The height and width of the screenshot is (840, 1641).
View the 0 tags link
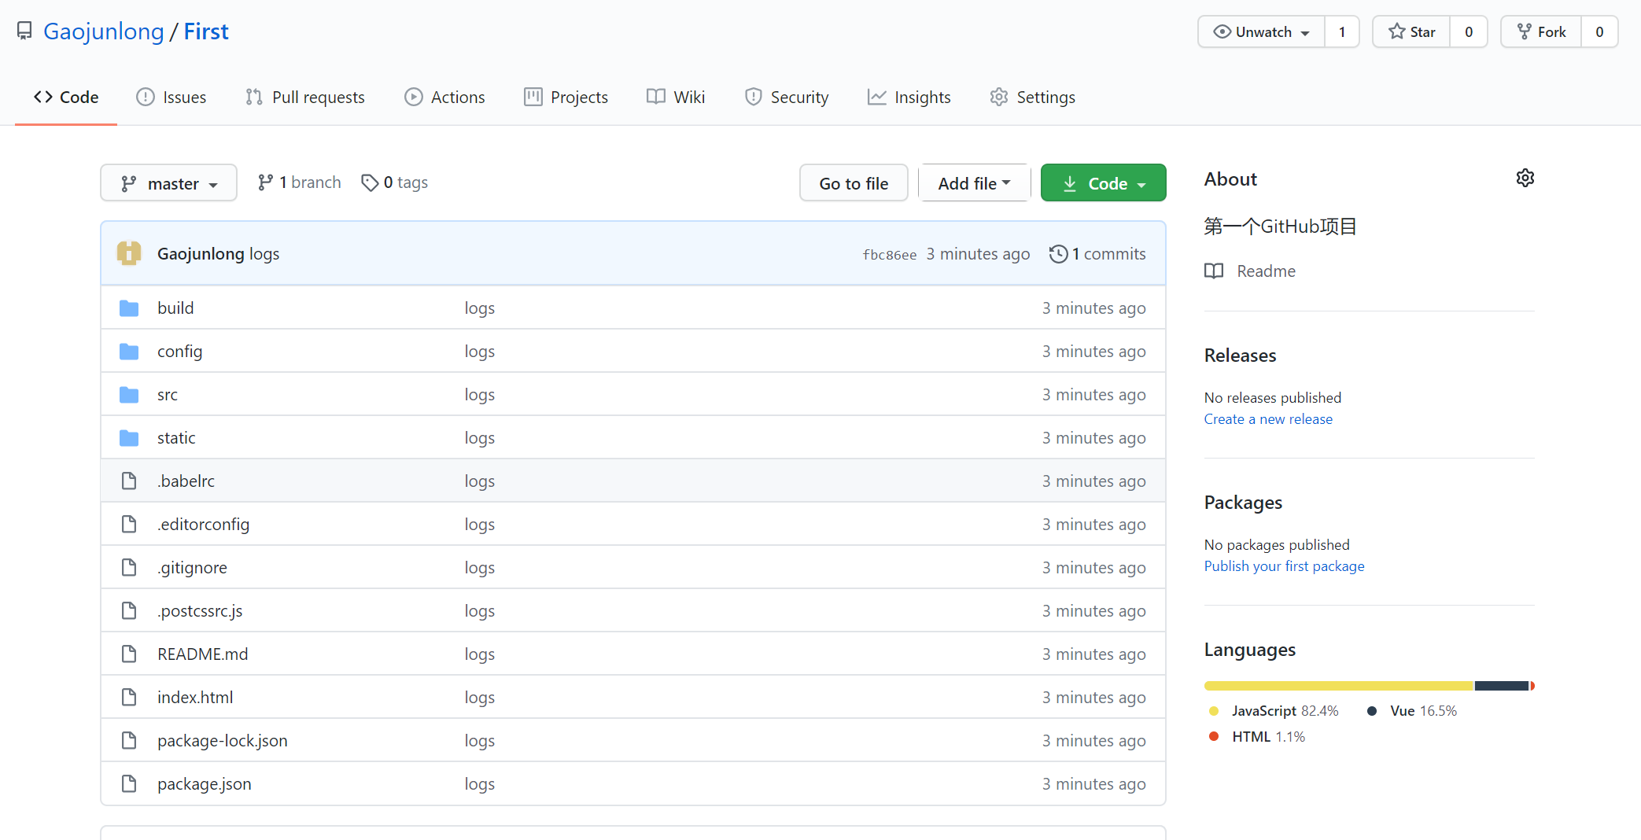[x=395, y=182]
